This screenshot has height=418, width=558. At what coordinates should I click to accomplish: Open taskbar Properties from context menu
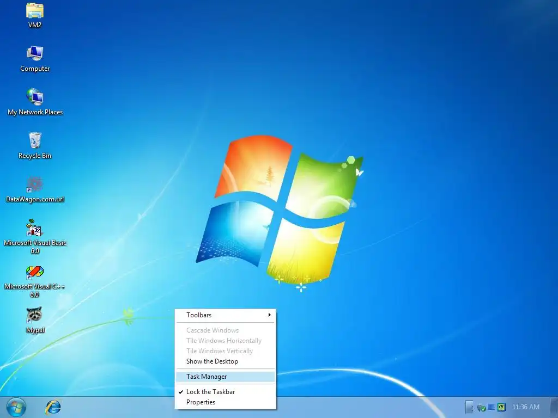(x=225, y=402)
